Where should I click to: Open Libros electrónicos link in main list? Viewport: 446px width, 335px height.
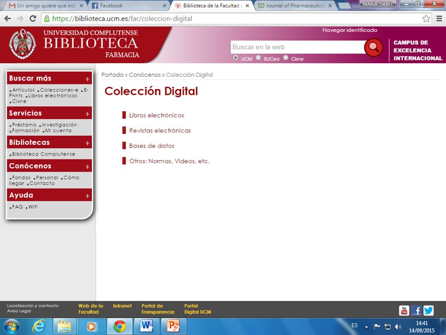[x=157, y=115]
